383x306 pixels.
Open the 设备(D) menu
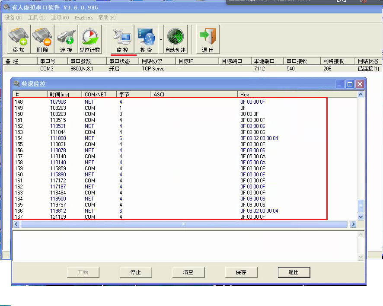(13, 18)
